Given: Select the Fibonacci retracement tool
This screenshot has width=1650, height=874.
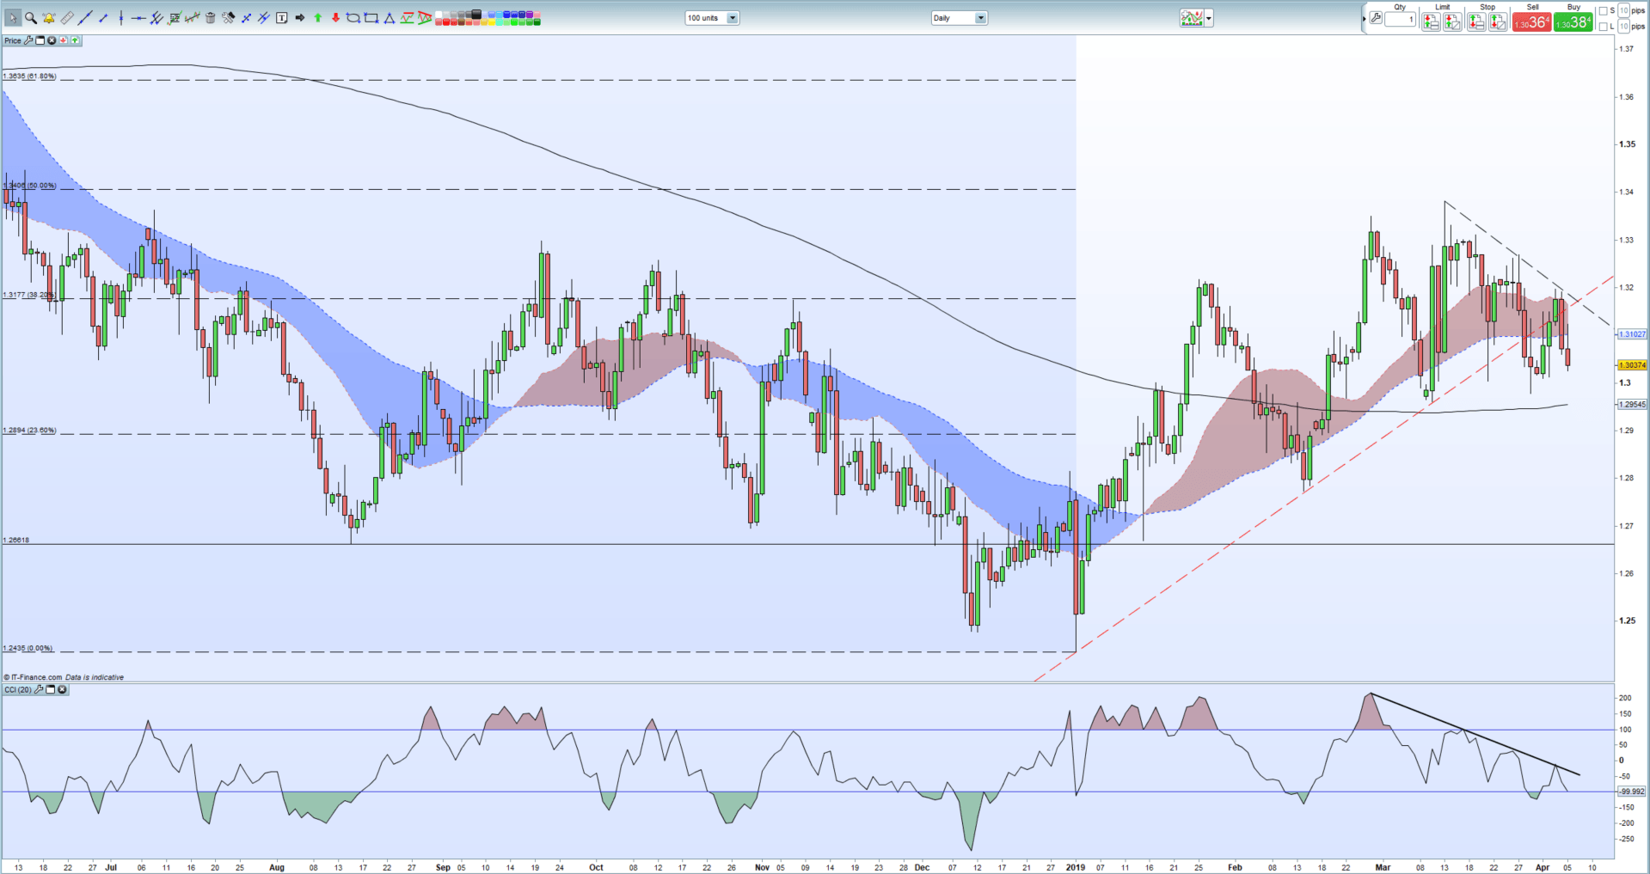Looking at the screenshot, I should [175, 18].
